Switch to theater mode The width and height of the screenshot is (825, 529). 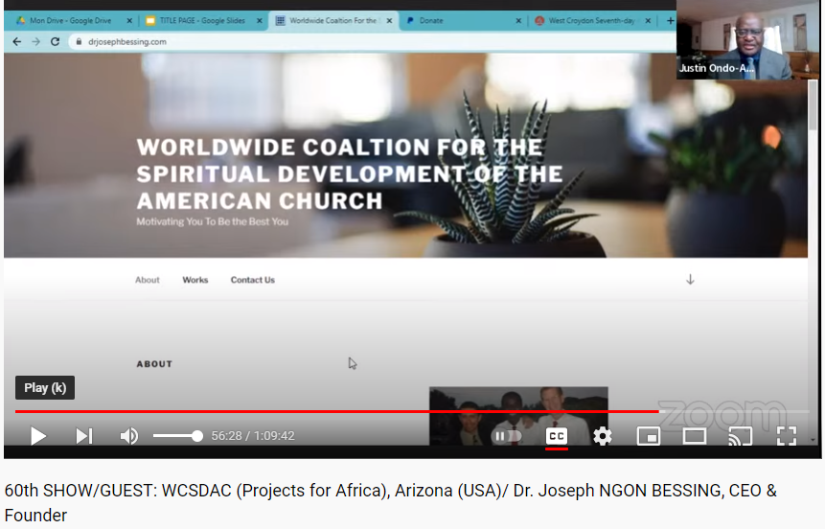point(695,436)
